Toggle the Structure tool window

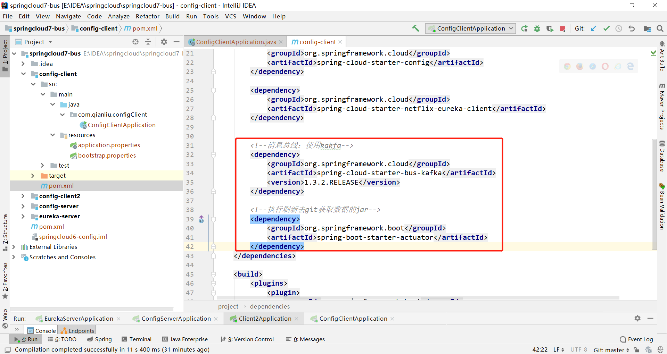pos(5,232)
